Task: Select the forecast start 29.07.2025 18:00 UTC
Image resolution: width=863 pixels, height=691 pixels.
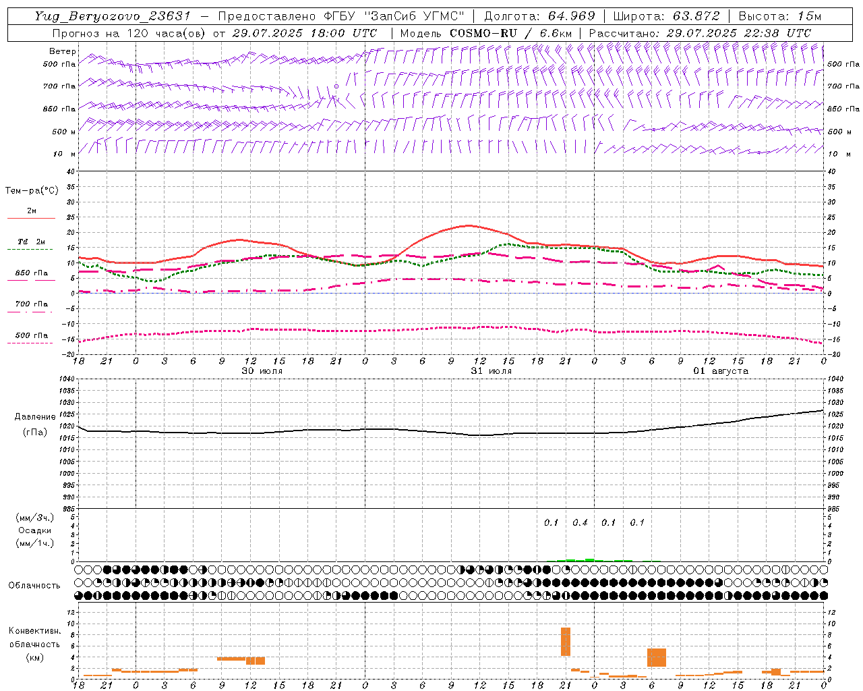Action: click(x=305, y=33)
